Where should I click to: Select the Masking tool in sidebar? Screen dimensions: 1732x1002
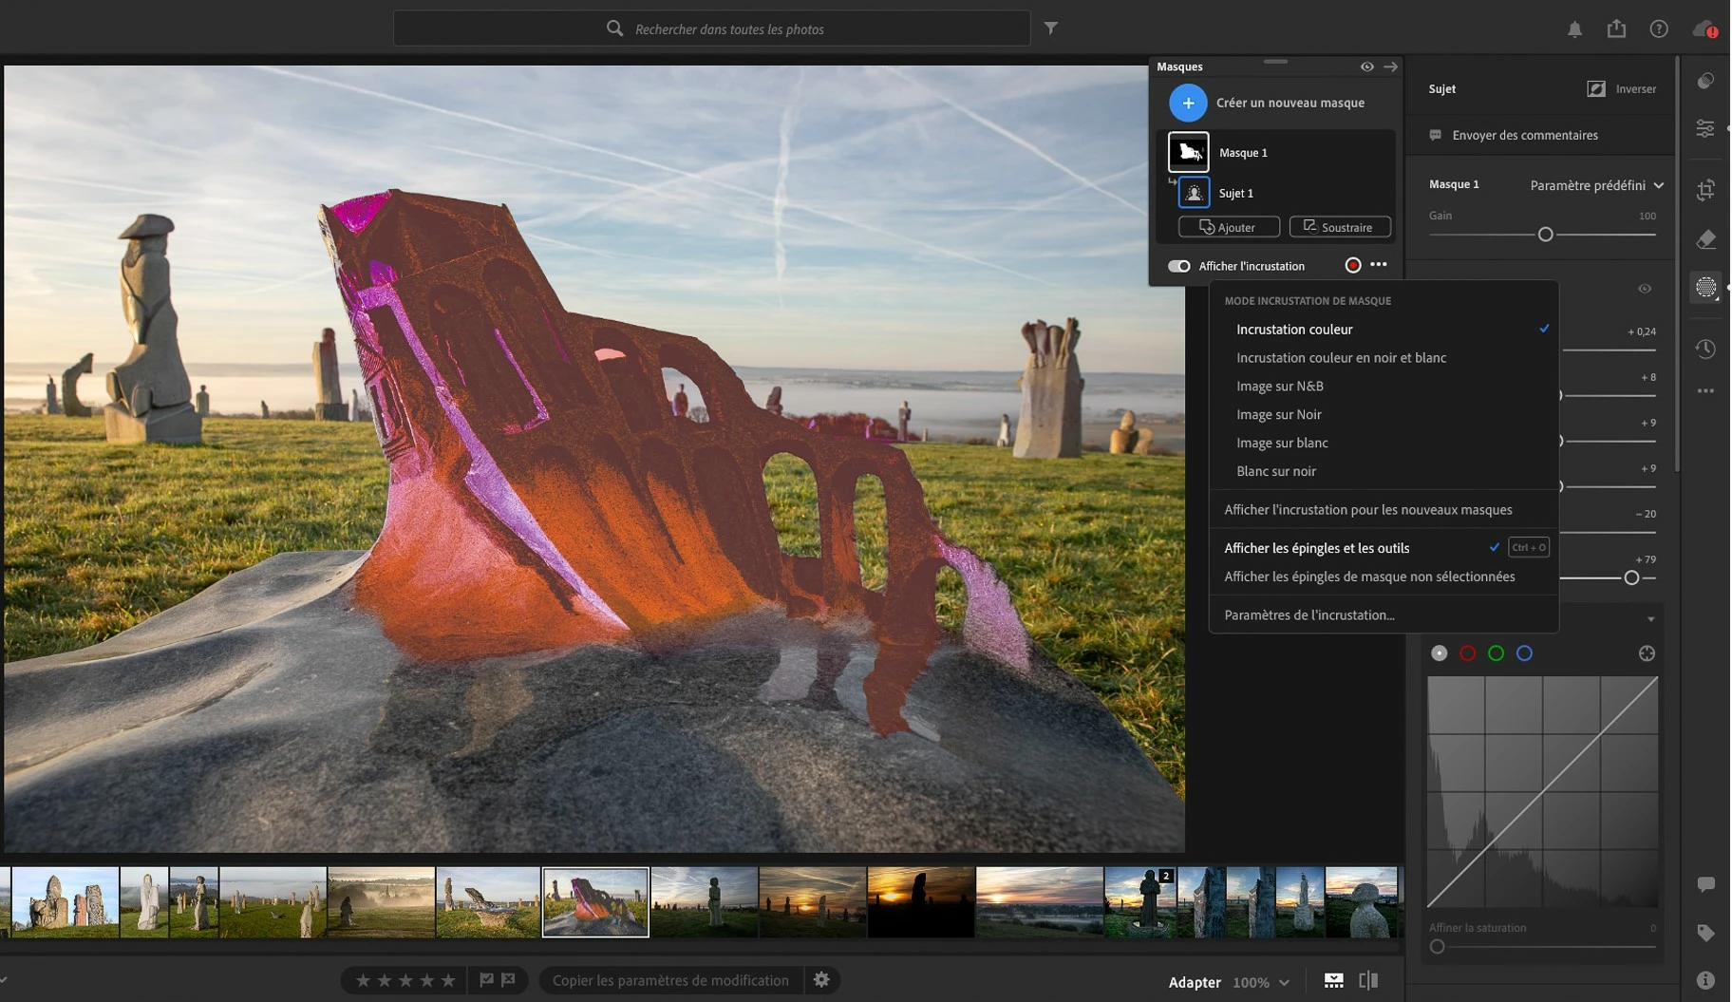click(1706, 287)
